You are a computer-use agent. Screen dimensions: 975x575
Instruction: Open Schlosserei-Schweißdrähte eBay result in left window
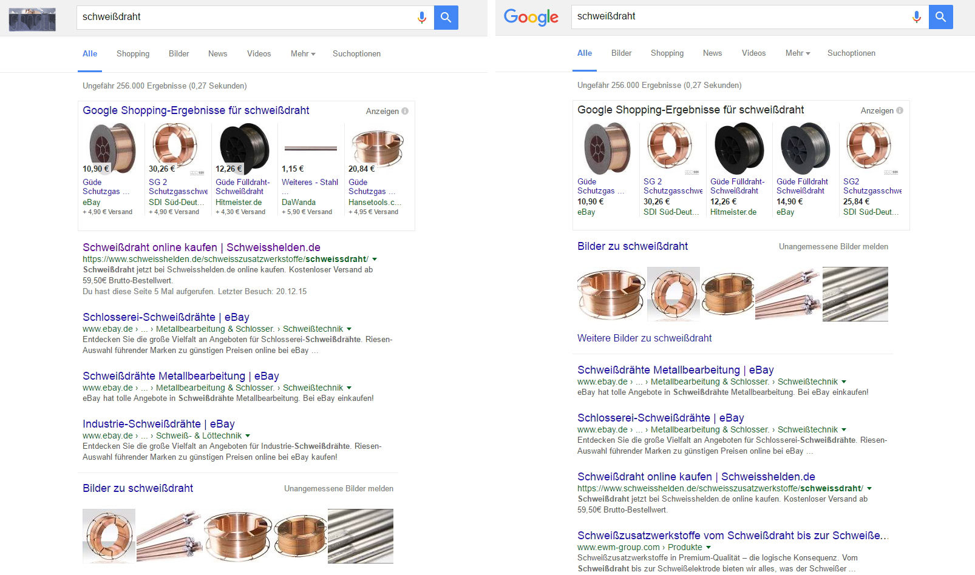[x=166, y=317]
